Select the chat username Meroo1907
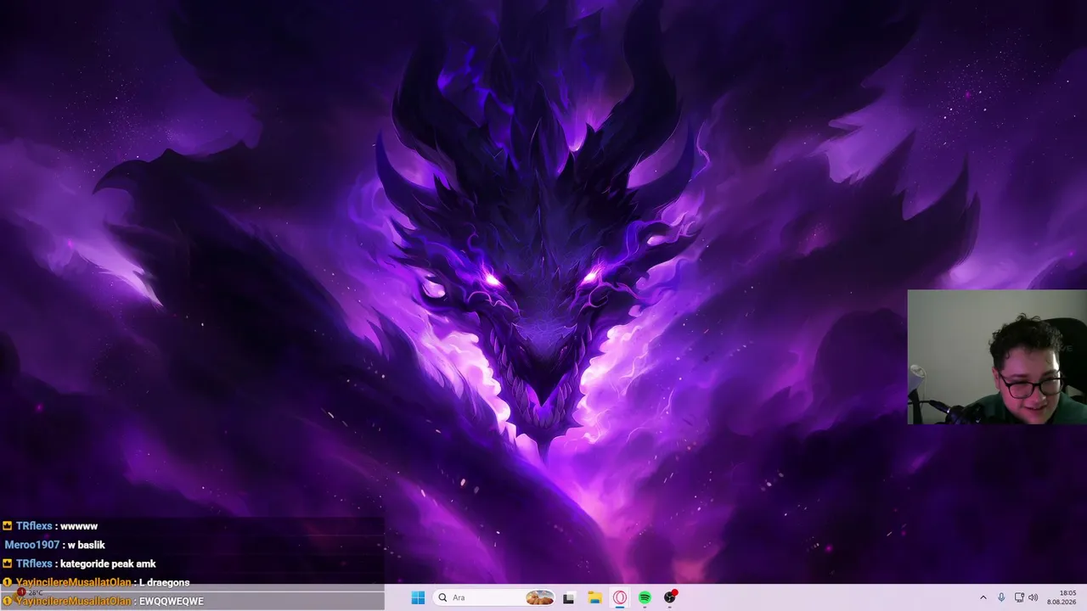 coord(32,545)
